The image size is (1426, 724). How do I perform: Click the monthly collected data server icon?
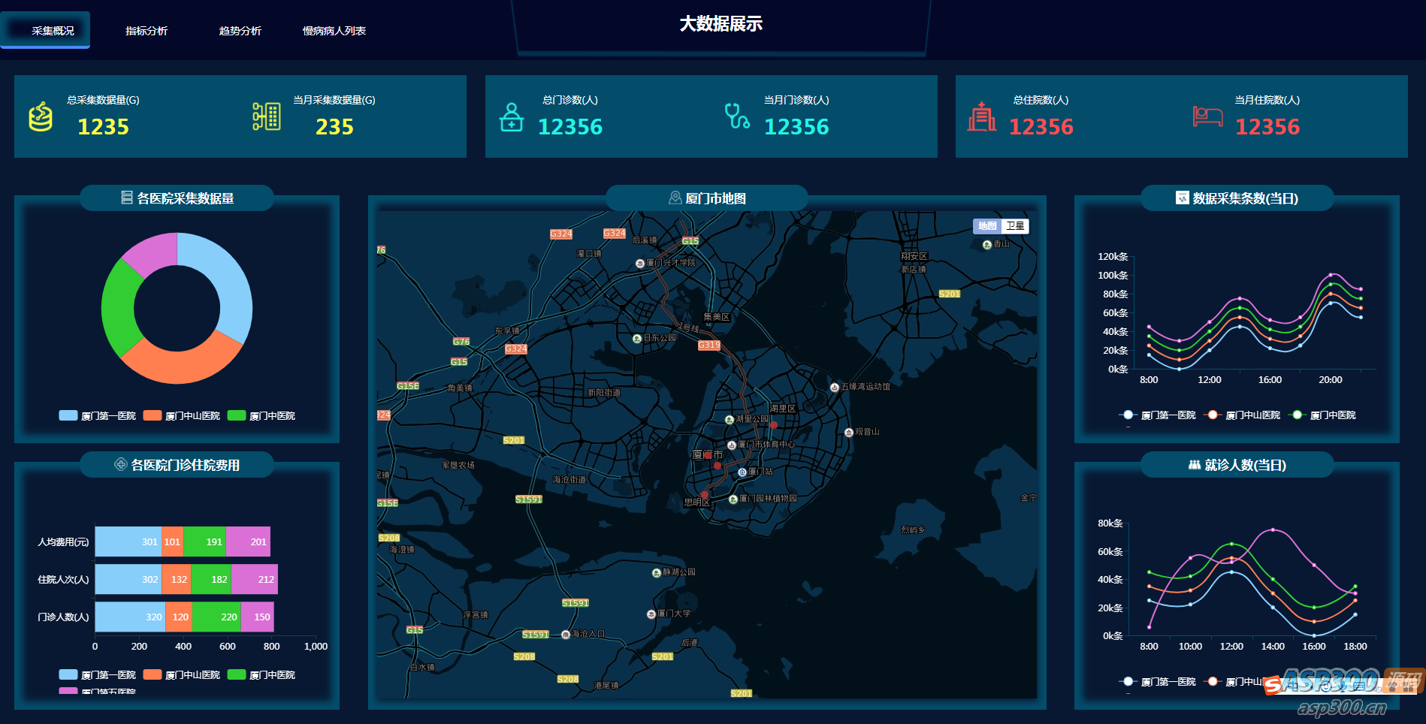267,116
